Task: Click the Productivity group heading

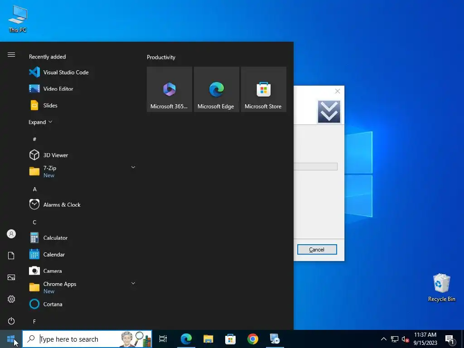Action: coord(161,57)
